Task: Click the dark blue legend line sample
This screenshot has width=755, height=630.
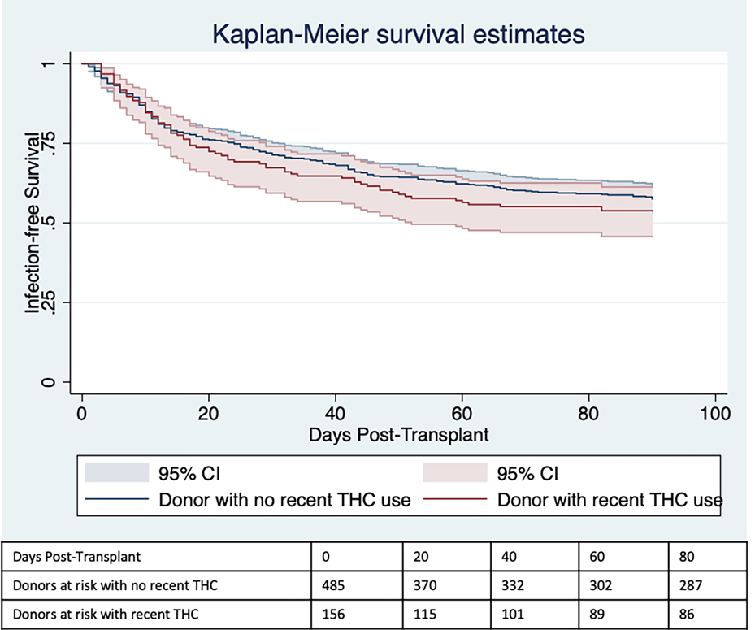Action: coord(116,499)
